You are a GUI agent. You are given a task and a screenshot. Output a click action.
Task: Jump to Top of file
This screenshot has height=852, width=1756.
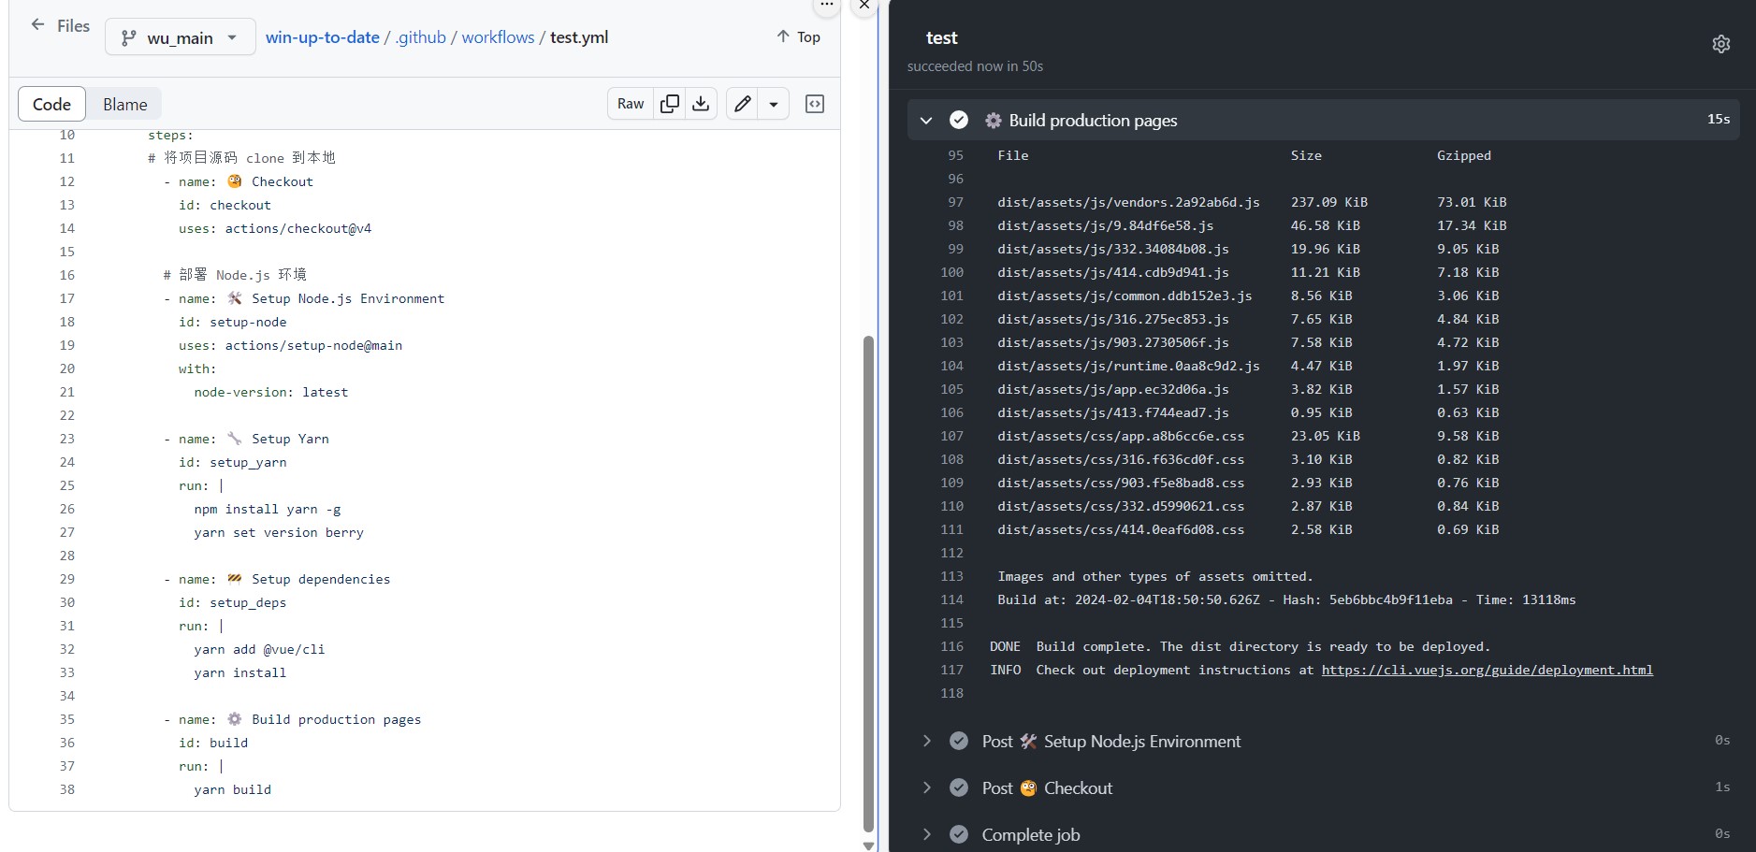pos(798,36)
